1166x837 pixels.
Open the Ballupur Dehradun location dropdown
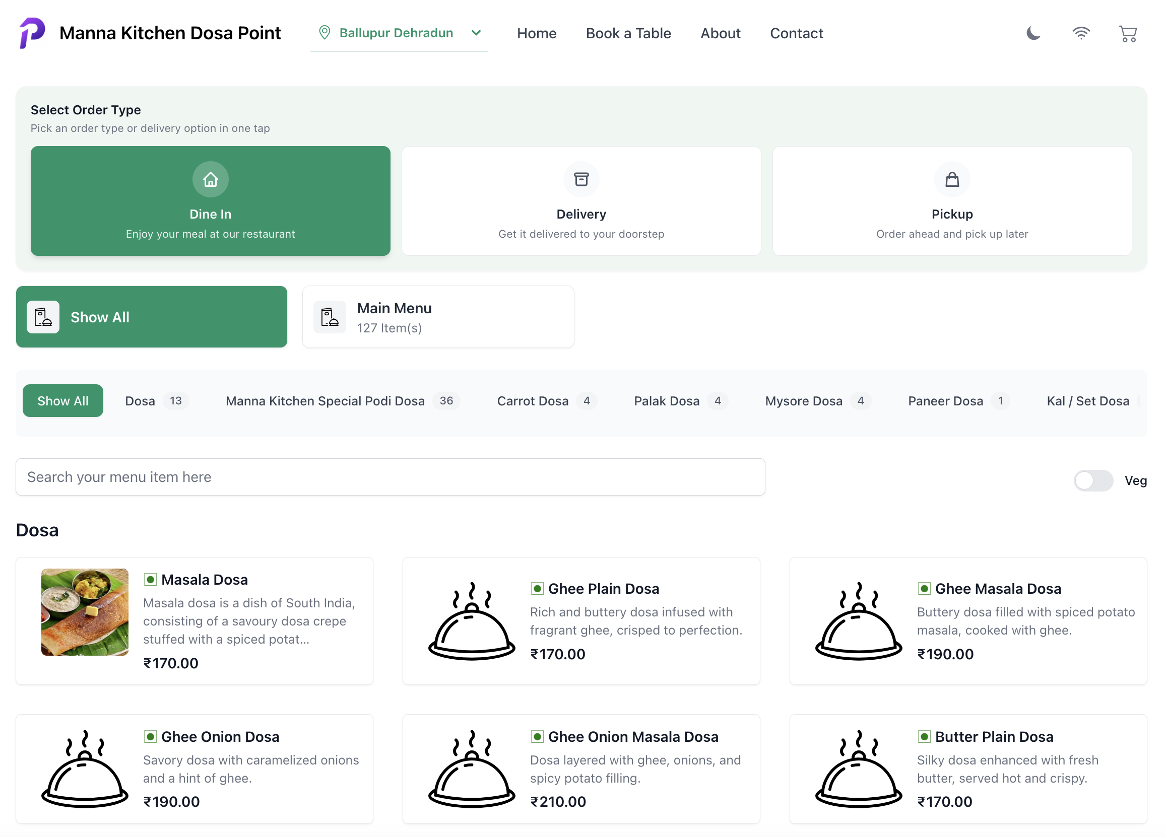[x=399, y=33]
